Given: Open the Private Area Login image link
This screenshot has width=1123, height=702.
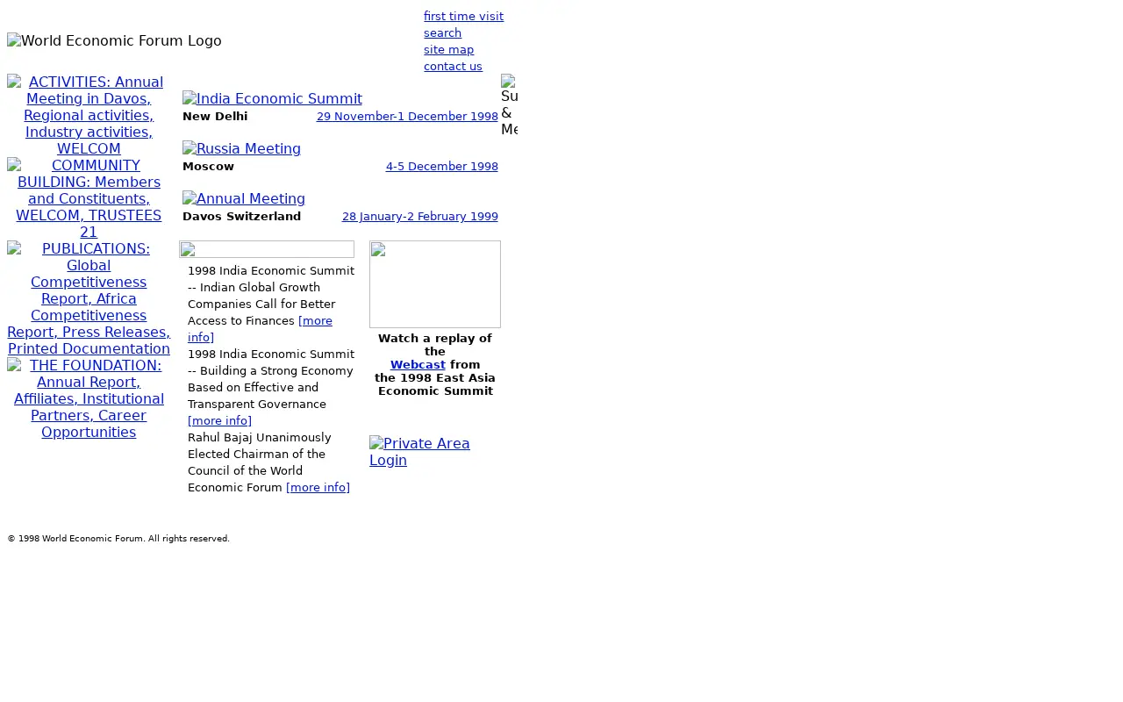Looking at the screenshot, I should [x=419, y=452].
